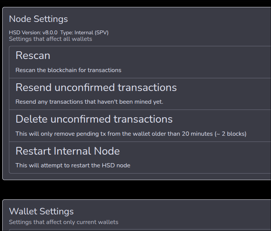Open Resend unconfirmed transactions option
The width and height of the screenshot is (271, 231).
click(x=96, y=88)
